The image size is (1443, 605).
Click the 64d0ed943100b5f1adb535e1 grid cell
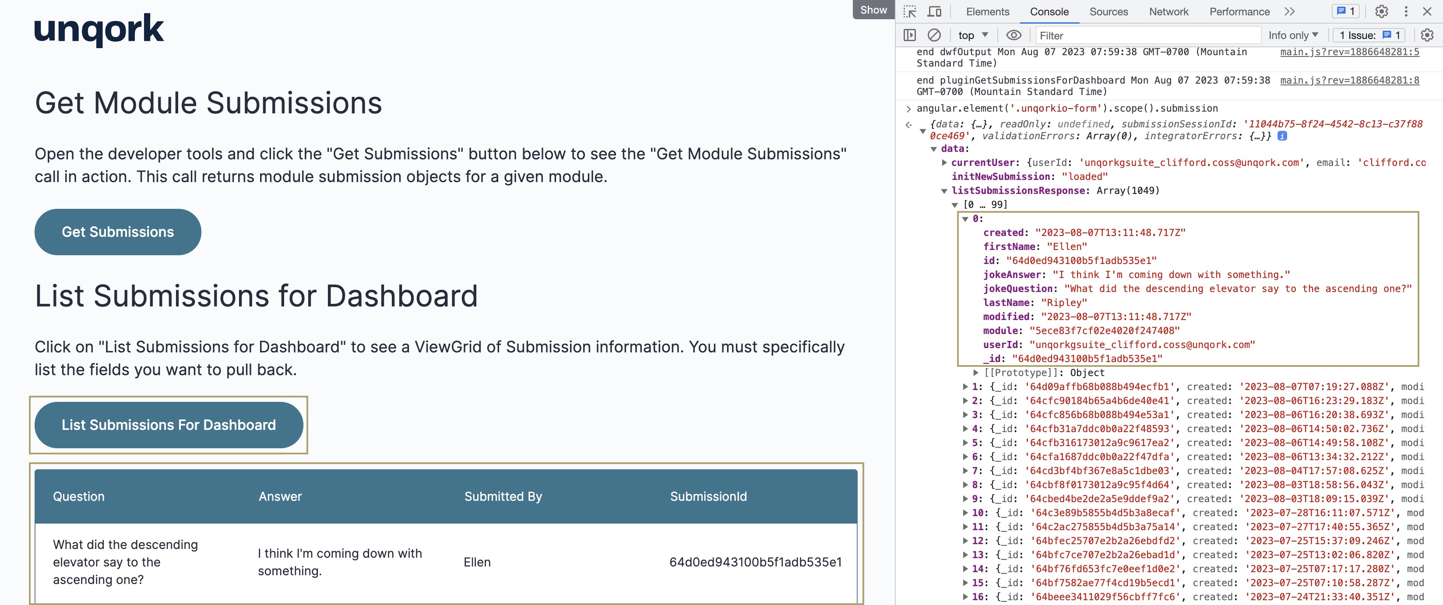point(755,562)
